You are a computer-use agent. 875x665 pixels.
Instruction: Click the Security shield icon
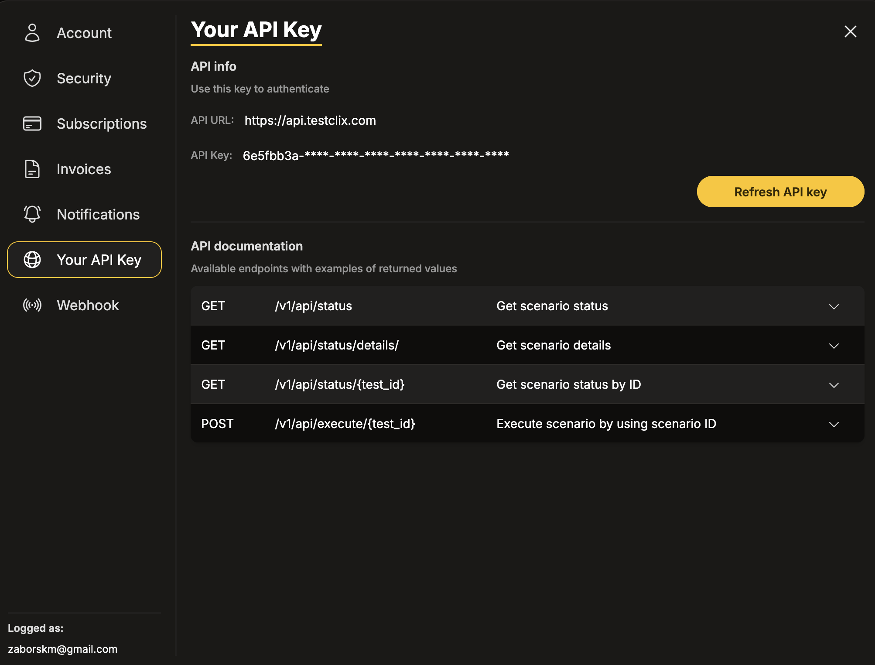click(32, 78)
